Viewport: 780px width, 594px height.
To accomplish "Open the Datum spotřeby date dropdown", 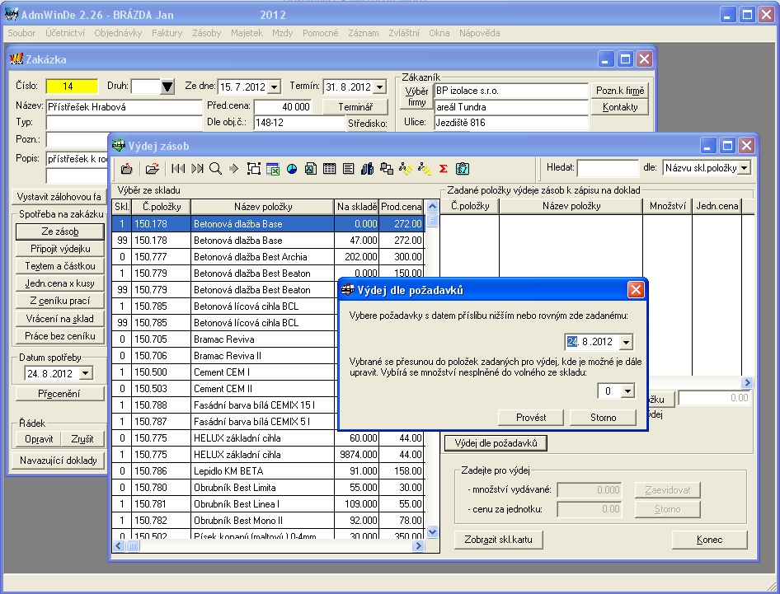I will (86, 373).
